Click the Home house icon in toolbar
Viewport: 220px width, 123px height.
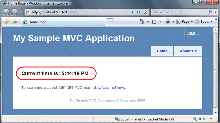tap(142, 21)
